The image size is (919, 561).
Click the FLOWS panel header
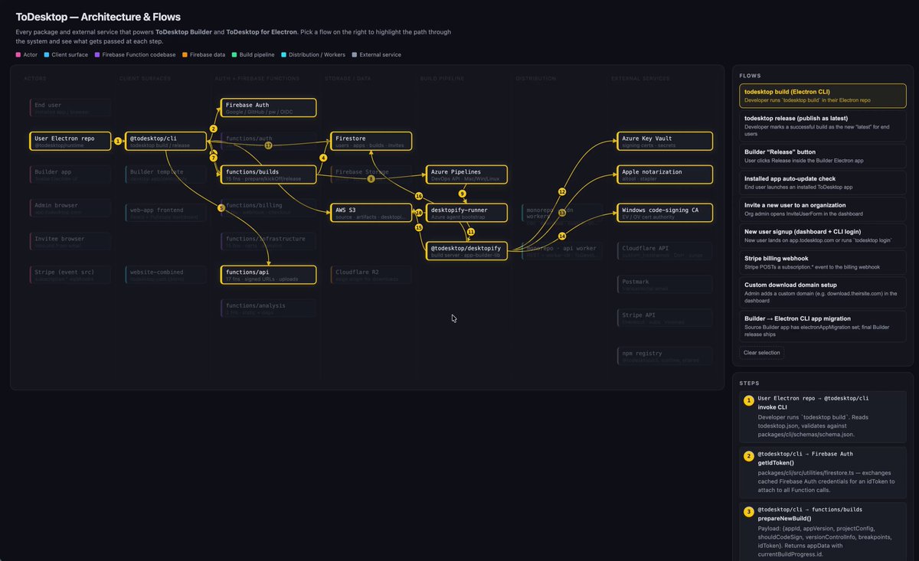pyautogui.click(x=751, y=76)
